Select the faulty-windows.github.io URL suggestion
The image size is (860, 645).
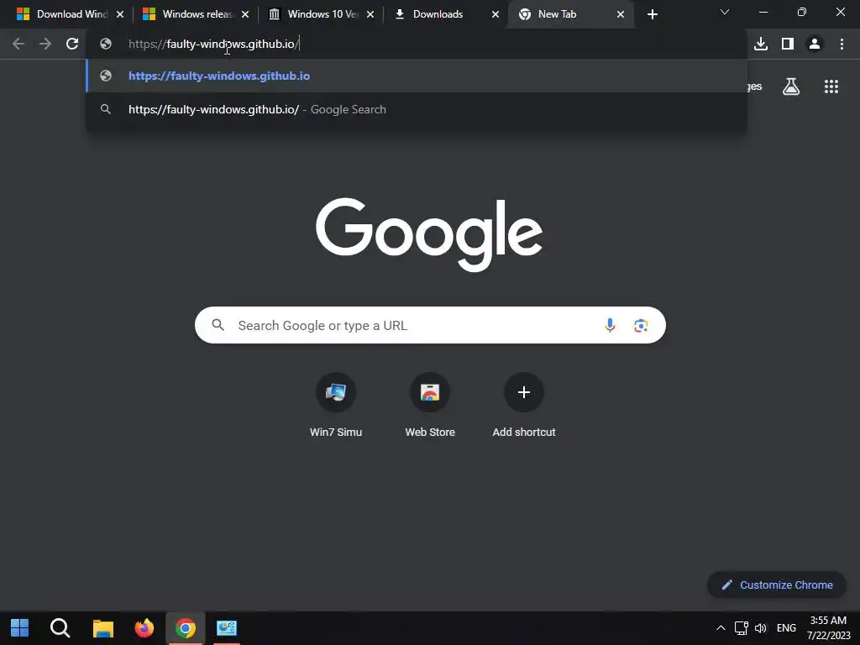pyautogui.click(x=417, y=76)
